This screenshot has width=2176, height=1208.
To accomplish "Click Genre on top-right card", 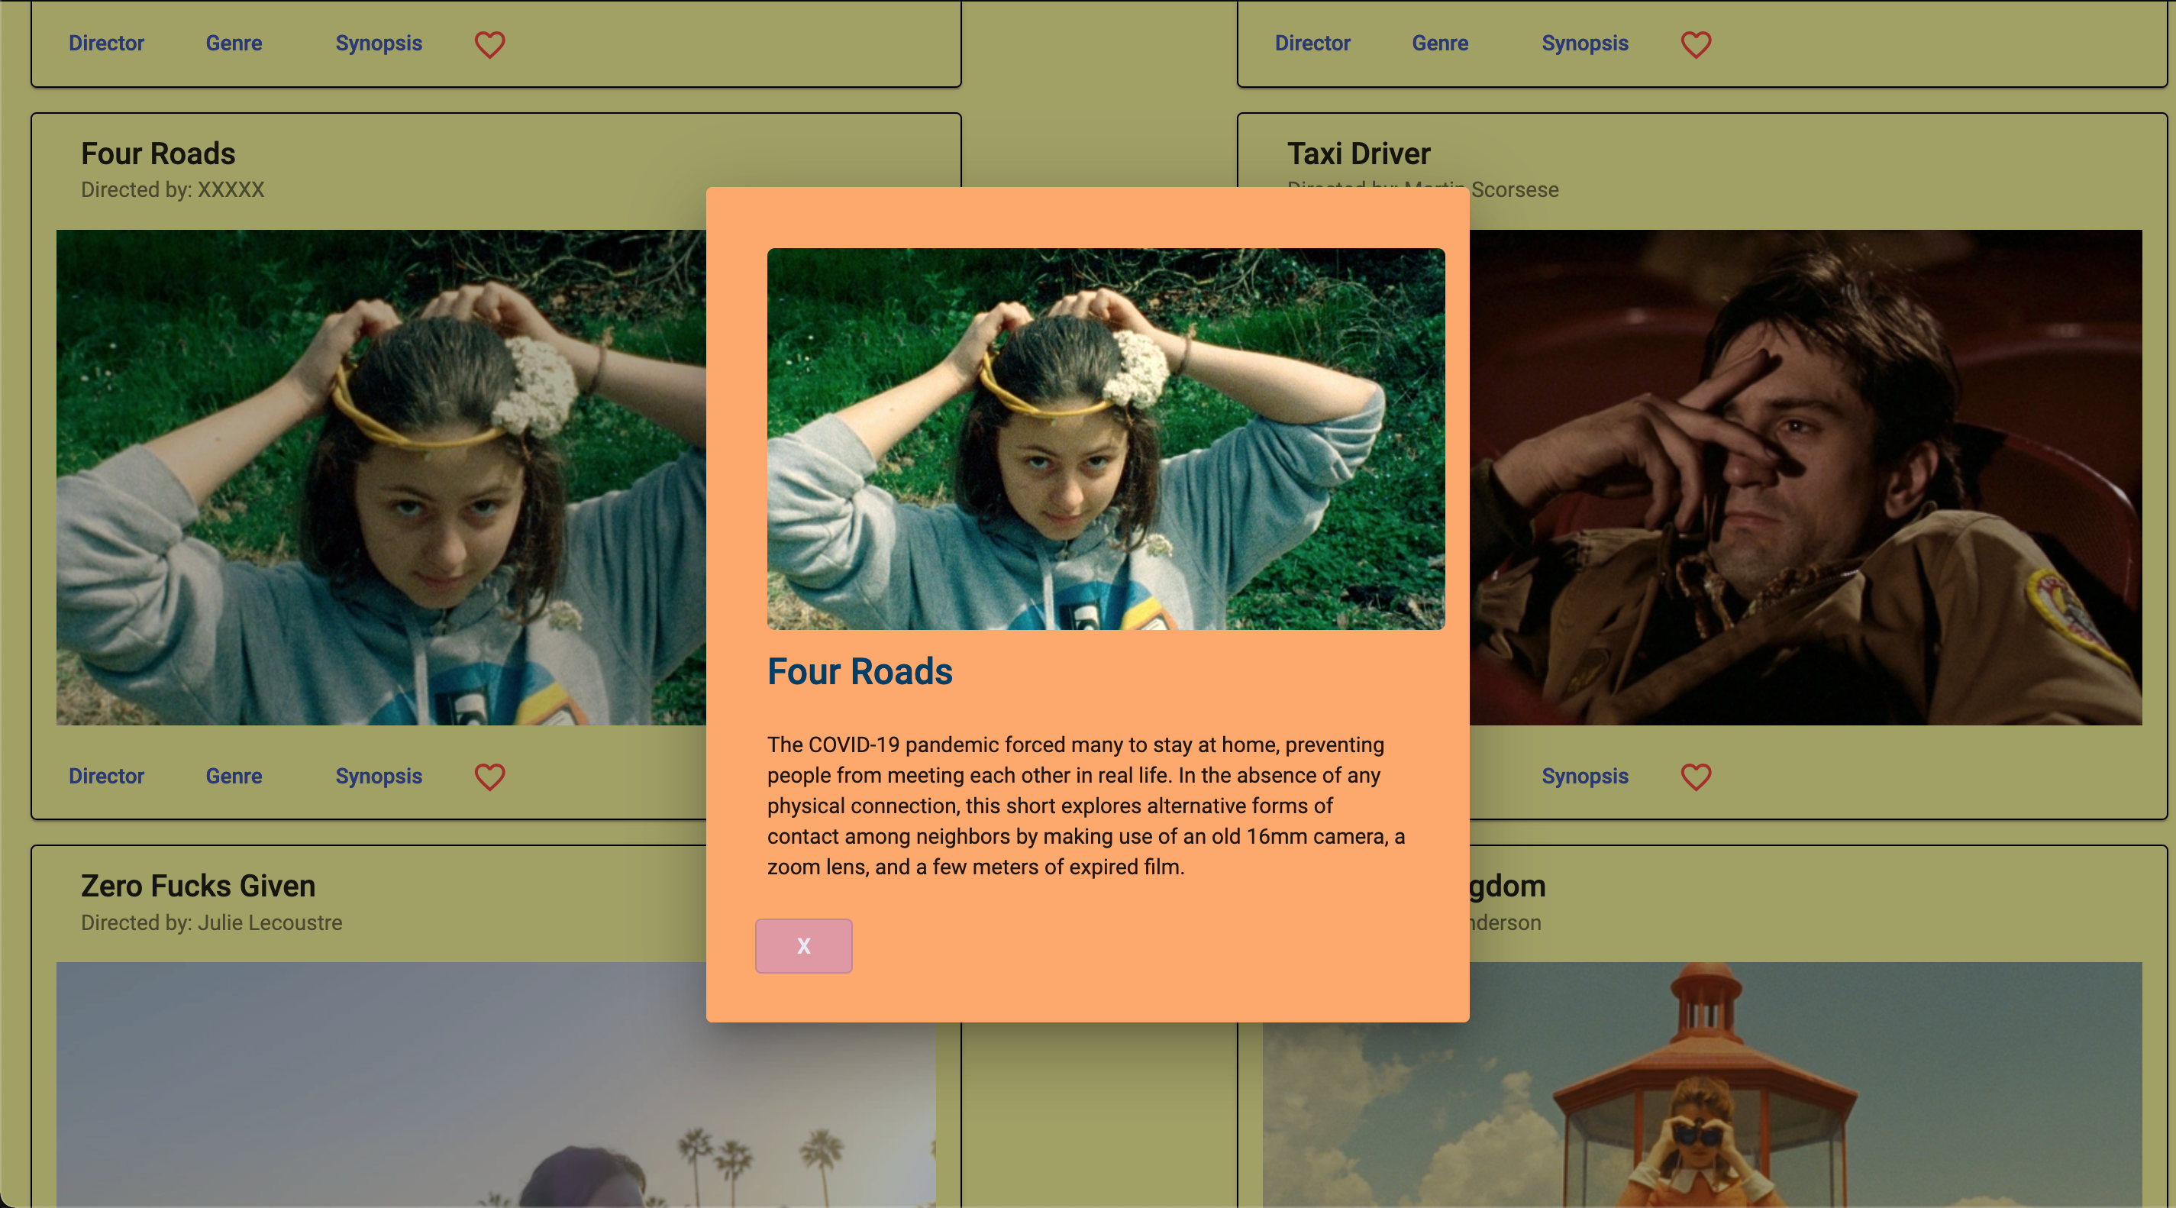I will tap(1439, 43).
